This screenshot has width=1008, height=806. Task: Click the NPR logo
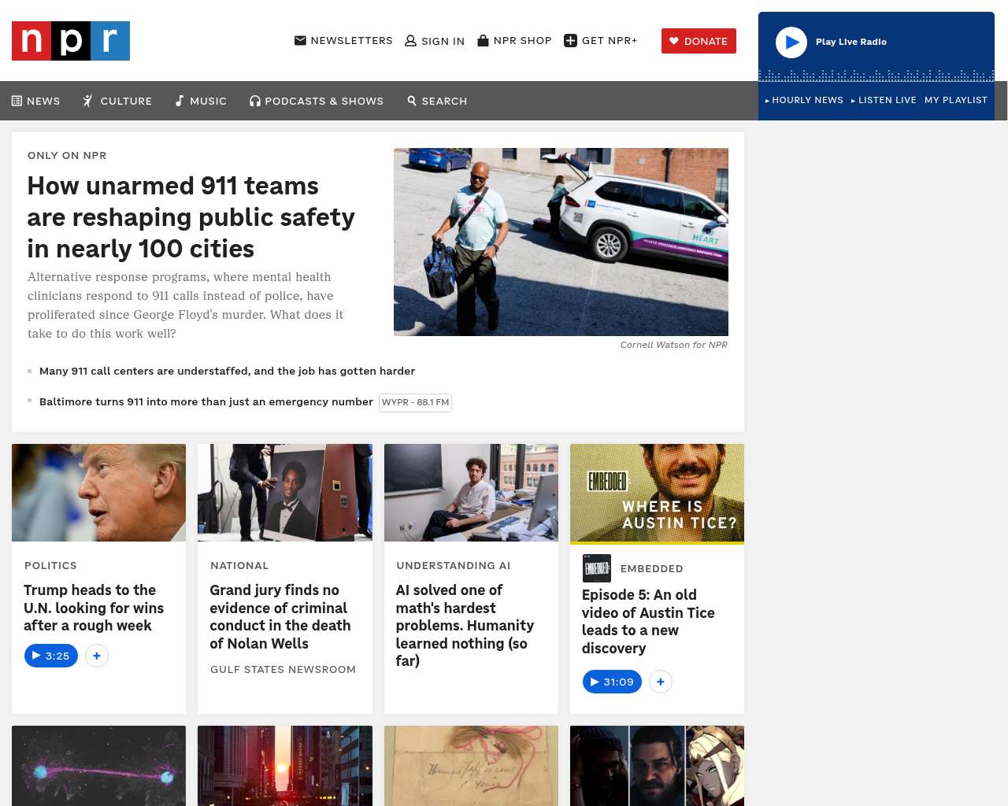[71, 41]
